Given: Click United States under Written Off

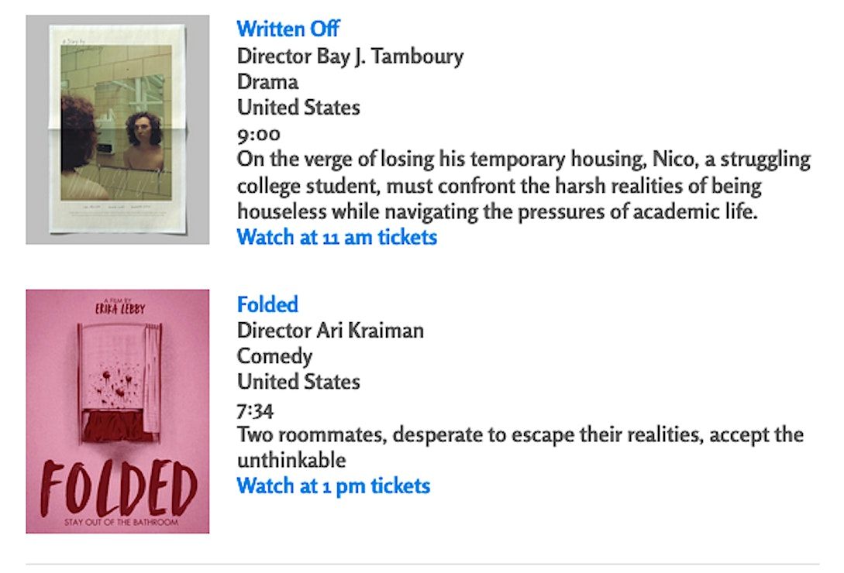Looking at the screenshot, I should (298, 107).
